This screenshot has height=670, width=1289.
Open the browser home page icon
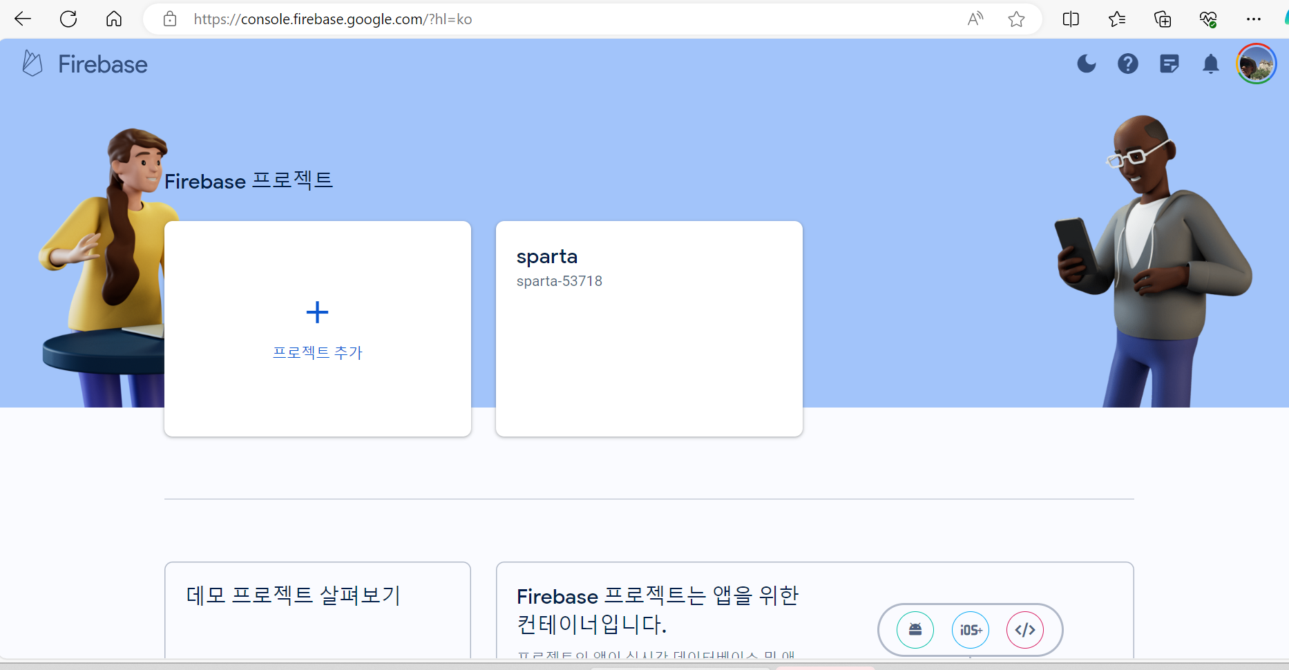(x=114, y=19)
